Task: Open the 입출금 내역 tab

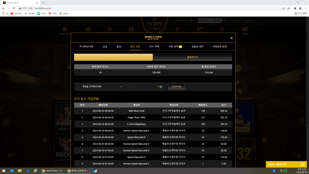Action: [197, 47]
